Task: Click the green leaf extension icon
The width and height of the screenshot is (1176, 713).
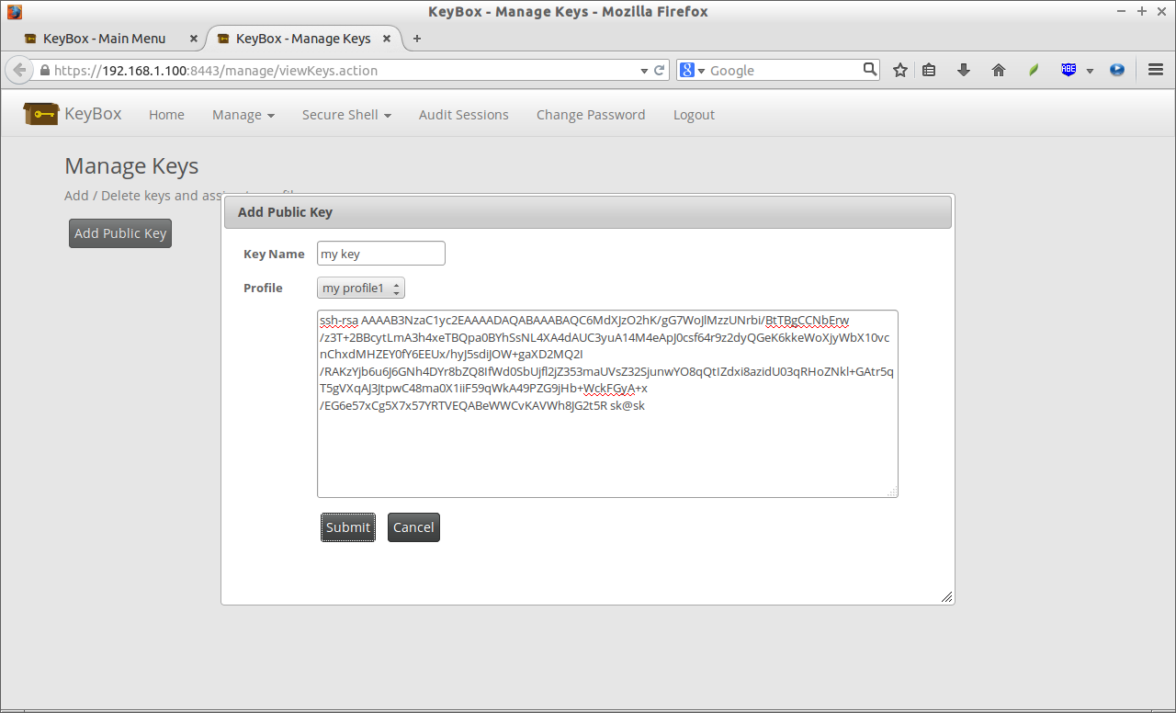Action: point(1034,70)
